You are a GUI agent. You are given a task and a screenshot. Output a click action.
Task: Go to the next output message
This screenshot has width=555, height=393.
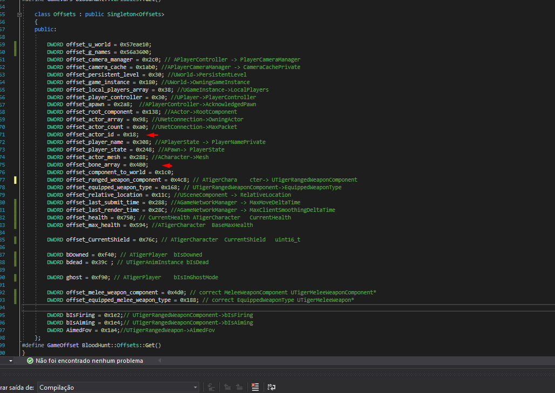click(239, 388)
